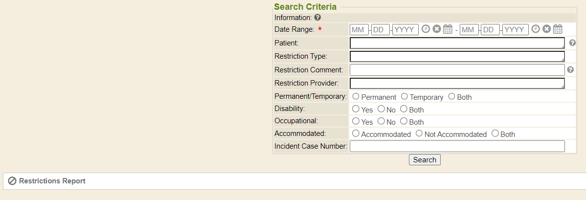Open the start date calendar picker
586x200 pixels.
[448, 29]
